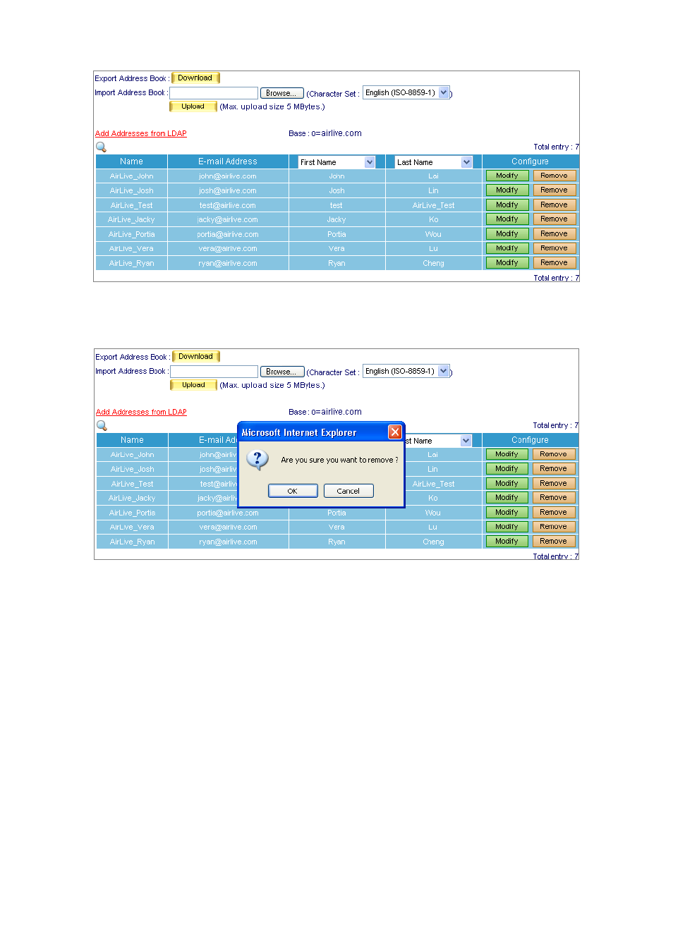The height and width of the screenshot is (952, 673).
Task: Remove AirLive_Portia entry in lower screenshot
Action: coord(554,512)
